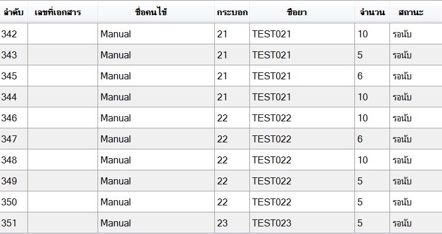Screen dimensions: 442x234
Task: Click the empty document number cell in row 350
Action: click(62, 202)
